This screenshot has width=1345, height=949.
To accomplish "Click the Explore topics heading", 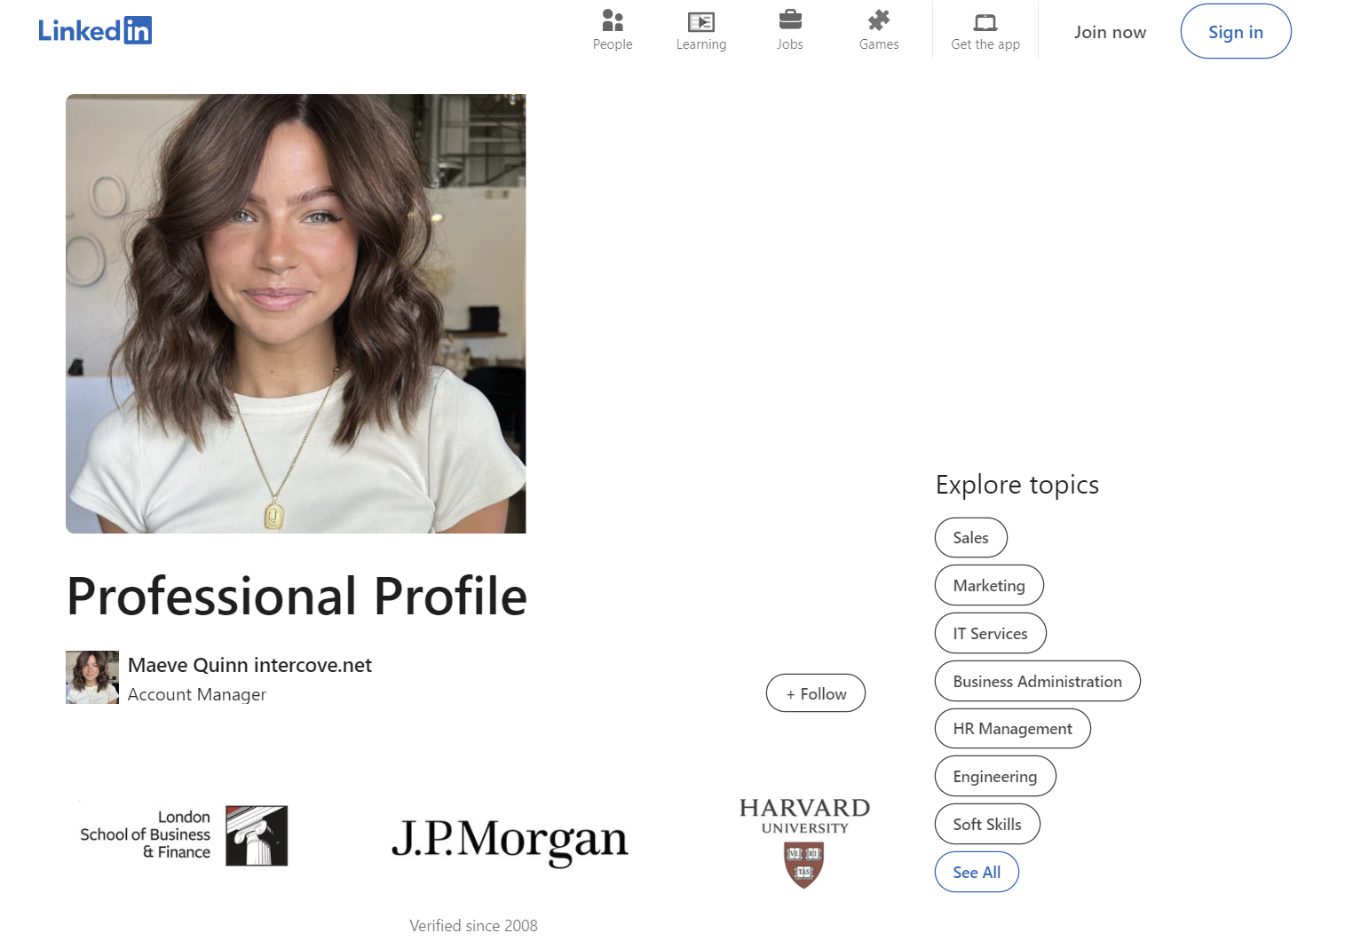I will pos(1017,485).
